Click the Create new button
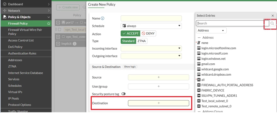The image size is (277, 113). coord(68,7)
